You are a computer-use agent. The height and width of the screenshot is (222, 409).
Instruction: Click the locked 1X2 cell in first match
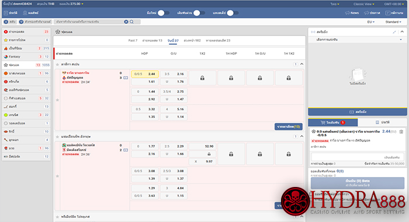click(x=202, y=78)
